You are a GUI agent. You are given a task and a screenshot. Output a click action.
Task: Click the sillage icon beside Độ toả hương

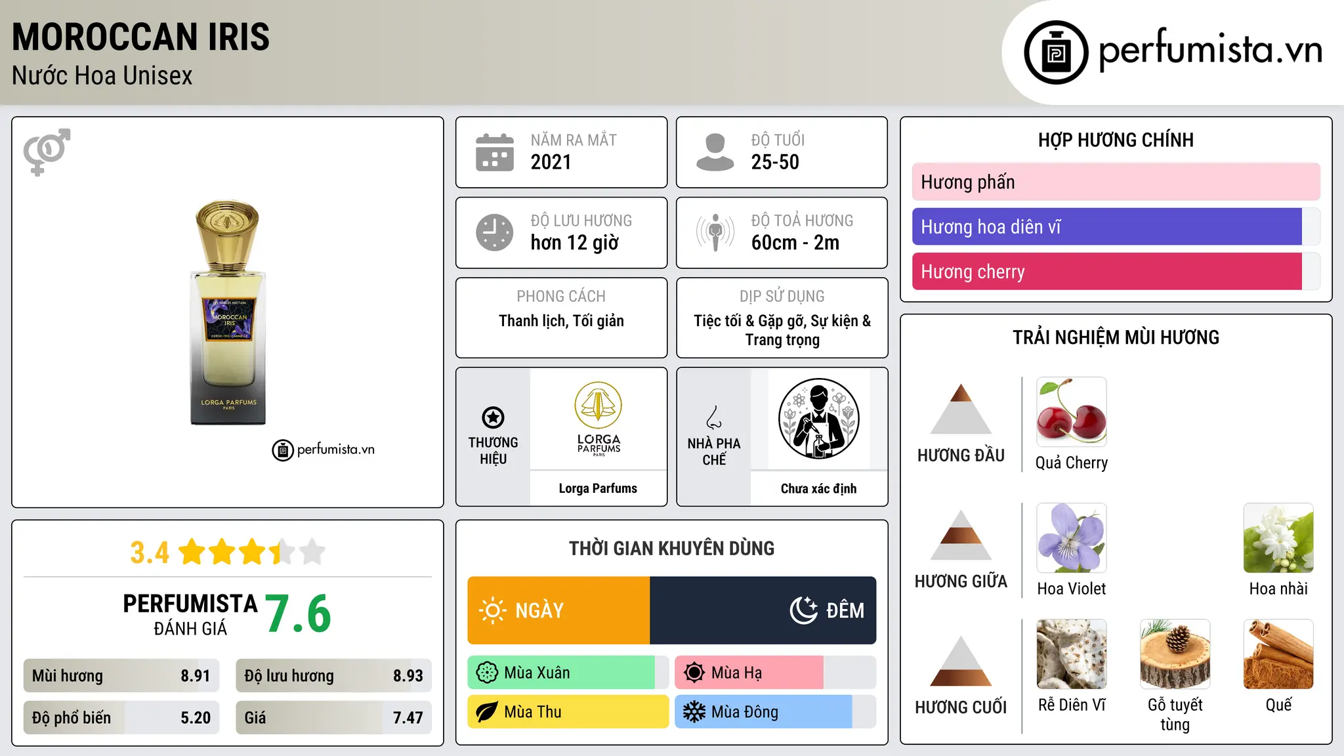(x=715, y=232)
